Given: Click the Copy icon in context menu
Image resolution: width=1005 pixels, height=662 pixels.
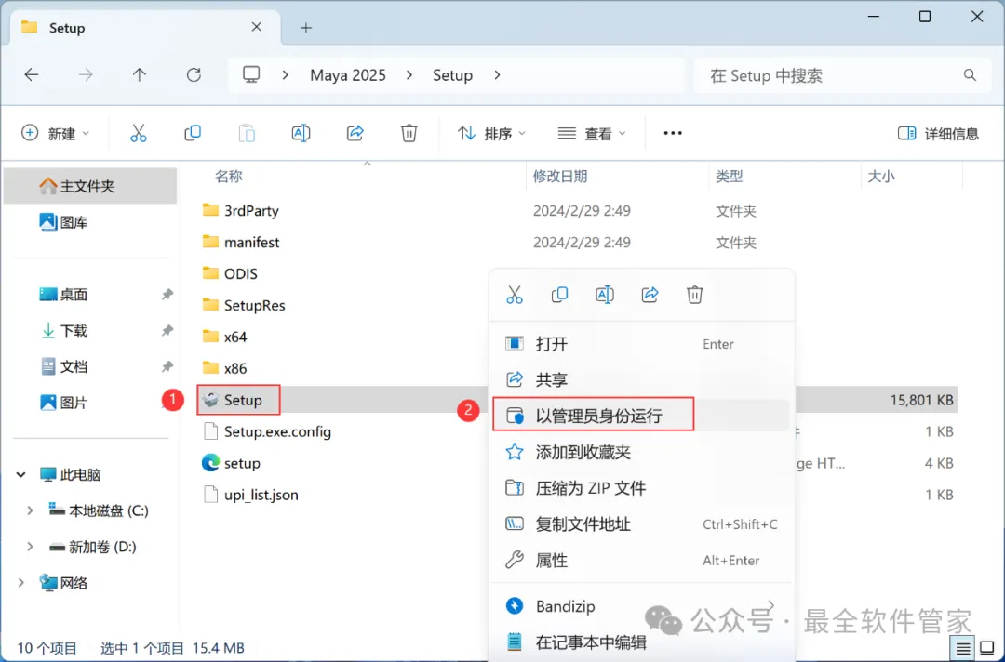Looking at the screenshot, I should [559, 295].
